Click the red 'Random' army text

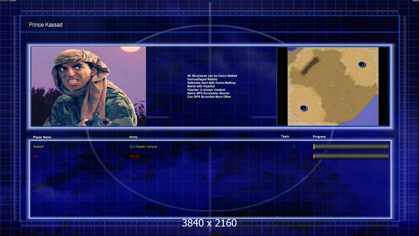(135, 156)
